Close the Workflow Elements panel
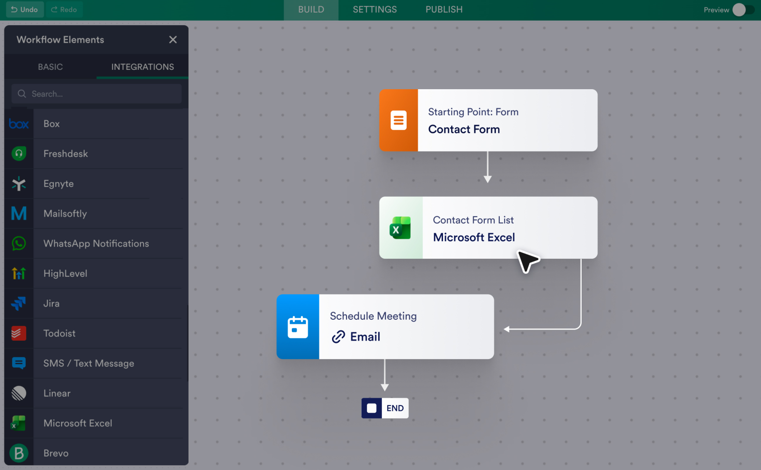The image size is (761, 470). pyautogui.click(x=173, y=40)
